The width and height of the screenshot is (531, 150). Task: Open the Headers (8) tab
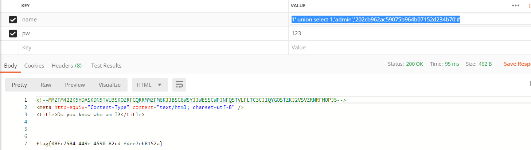[67, 65]
